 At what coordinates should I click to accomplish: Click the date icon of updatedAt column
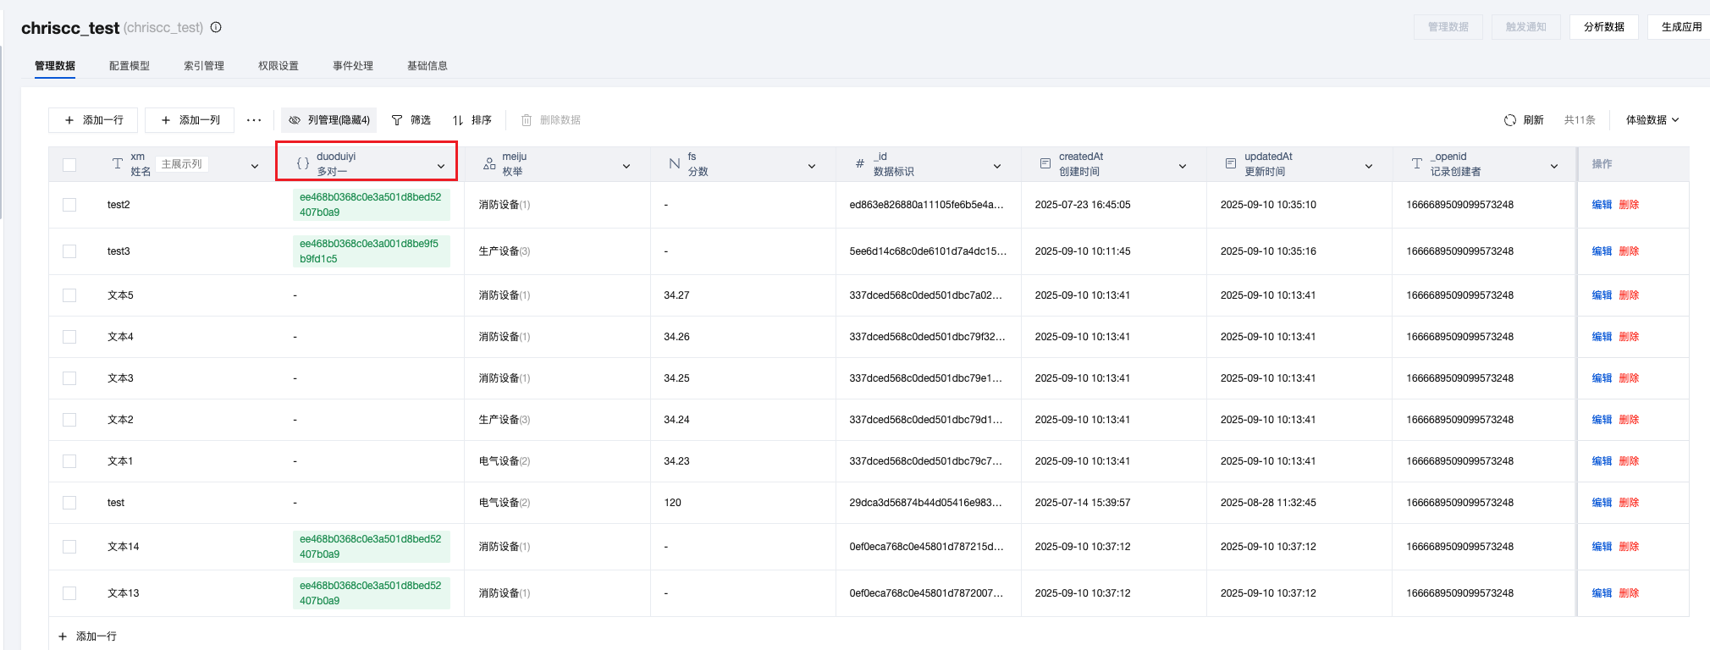click(1231, 163)
